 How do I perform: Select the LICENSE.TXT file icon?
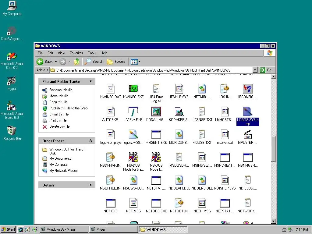point(202,112)
